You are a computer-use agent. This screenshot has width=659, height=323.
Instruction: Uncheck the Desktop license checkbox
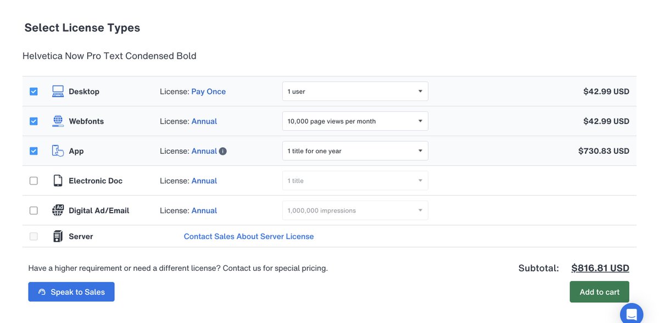coord(33,92)
